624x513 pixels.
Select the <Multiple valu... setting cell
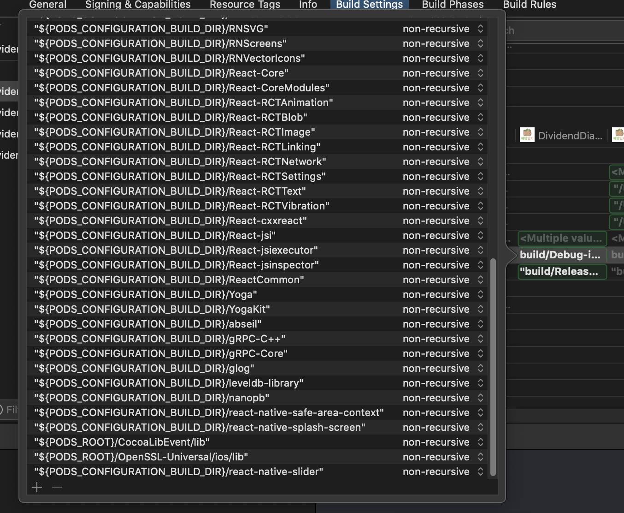[562, 238]
